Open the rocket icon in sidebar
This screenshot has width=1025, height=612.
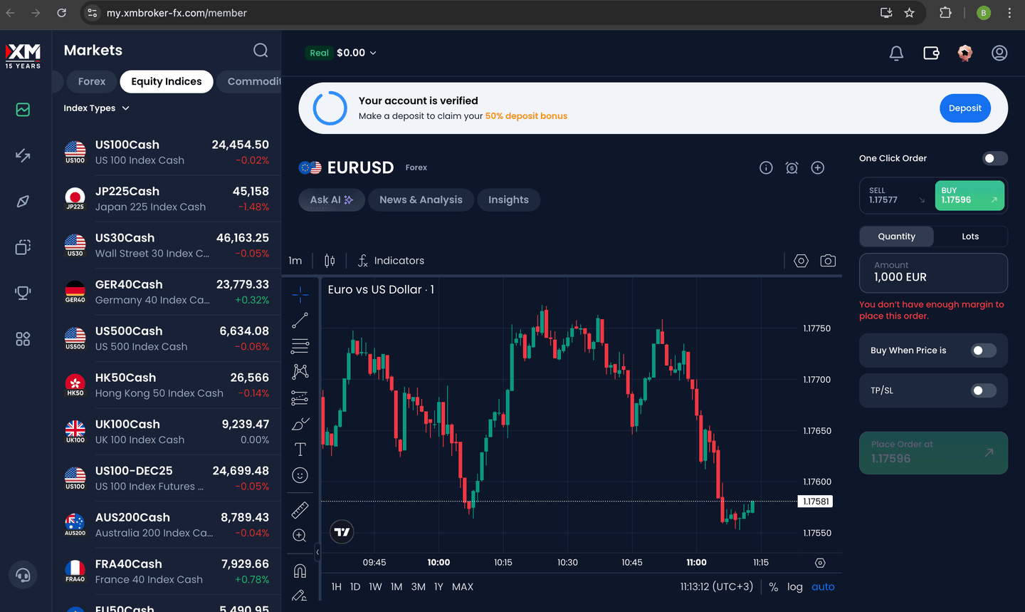(x=23, y=202)
